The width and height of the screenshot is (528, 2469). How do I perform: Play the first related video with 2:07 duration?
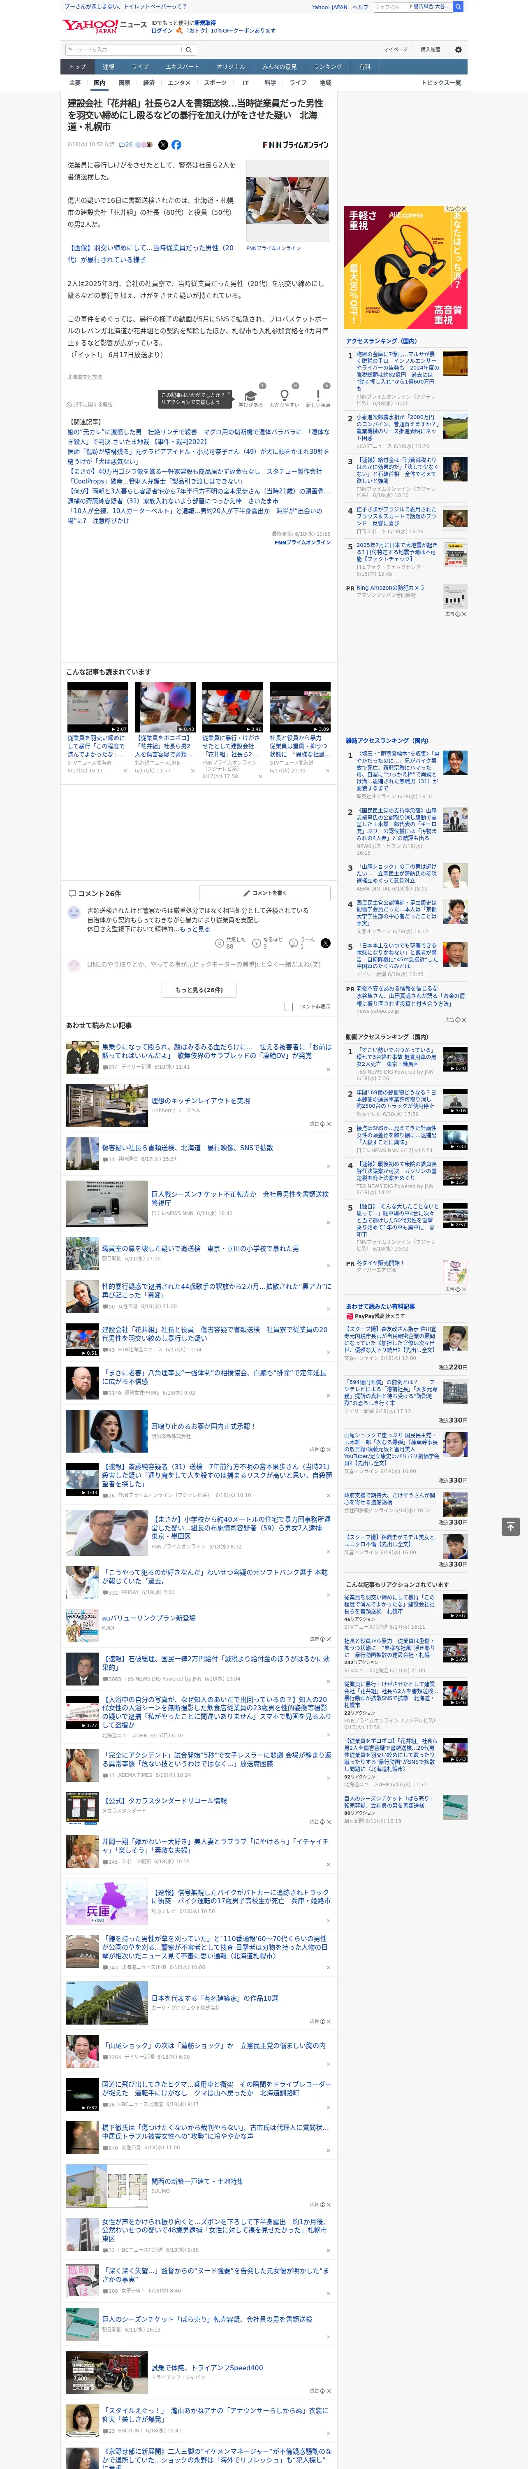98,707
